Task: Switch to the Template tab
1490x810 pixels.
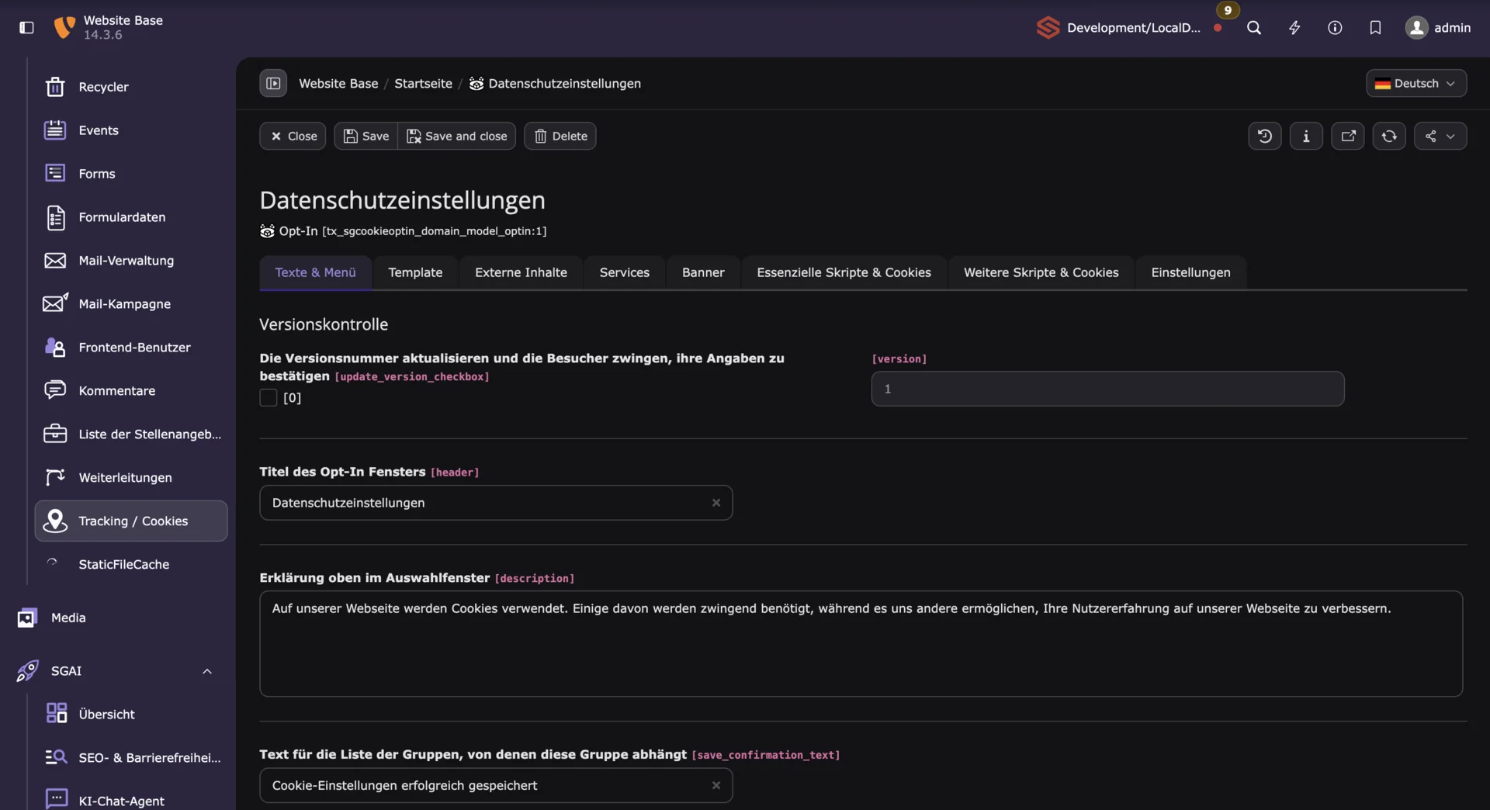Action: point(415,273)
